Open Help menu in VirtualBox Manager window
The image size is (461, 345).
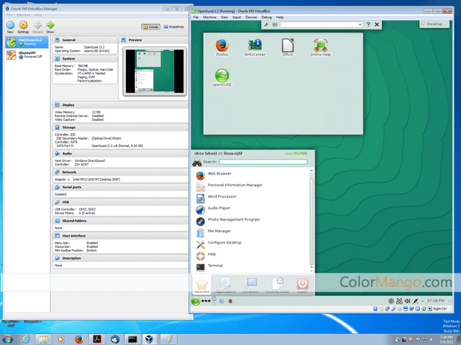[x=38, y=15]
